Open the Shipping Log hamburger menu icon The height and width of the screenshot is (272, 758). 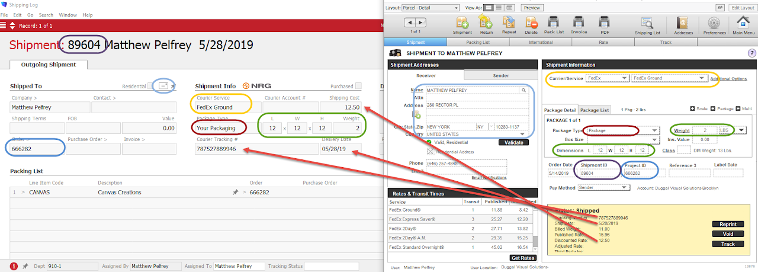click(4, 25)
